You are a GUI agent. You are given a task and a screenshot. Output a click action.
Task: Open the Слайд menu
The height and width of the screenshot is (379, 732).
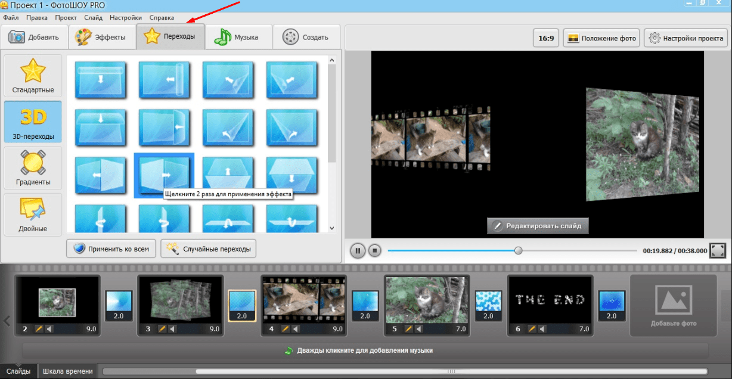pyautogui.click(x=94, y=18)
